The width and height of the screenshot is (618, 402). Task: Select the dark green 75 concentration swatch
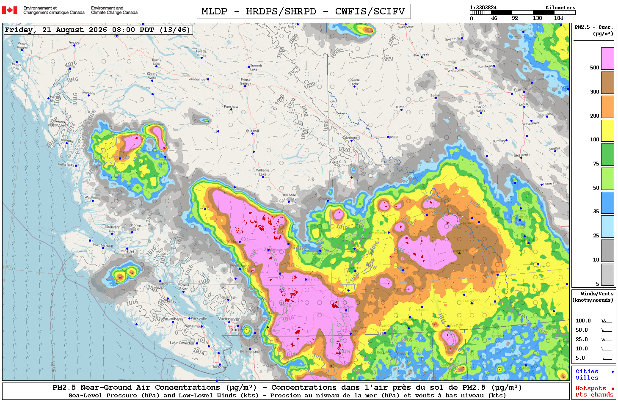tap(607, 154)
